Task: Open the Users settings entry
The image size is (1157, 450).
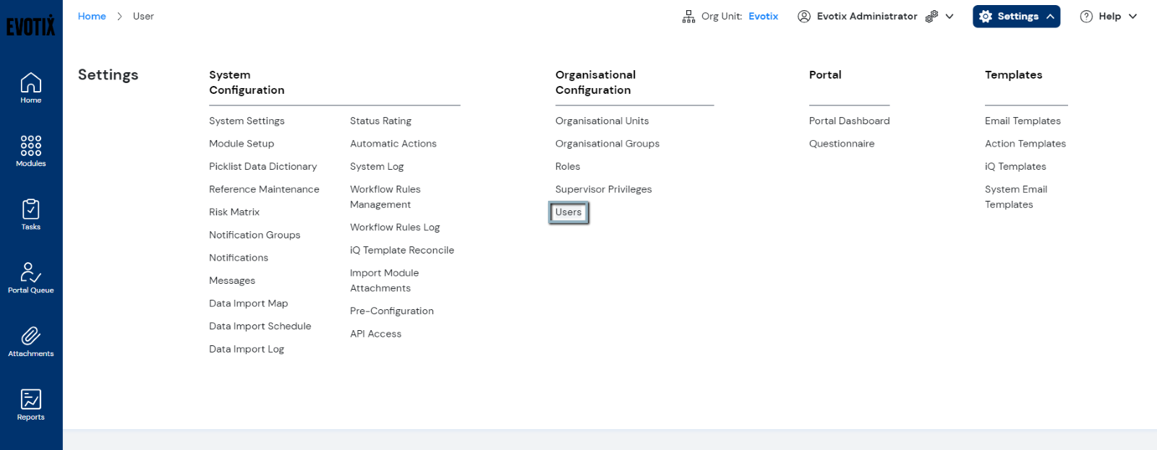Action: point(568,212)
